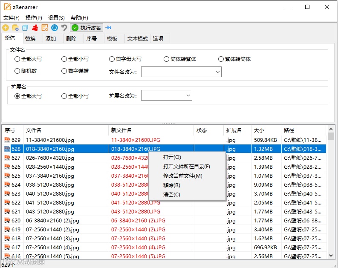The width and height of the screenshot is (338, 268).
Task: Click JPG file icon of row 623
Action: tap(7, 194)
